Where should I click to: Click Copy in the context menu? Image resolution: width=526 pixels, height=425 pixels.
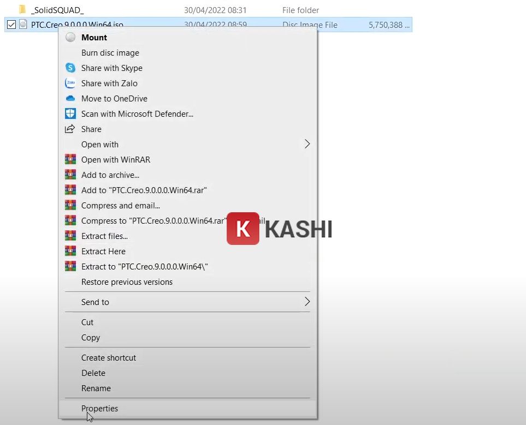click(x=91, y=338)
